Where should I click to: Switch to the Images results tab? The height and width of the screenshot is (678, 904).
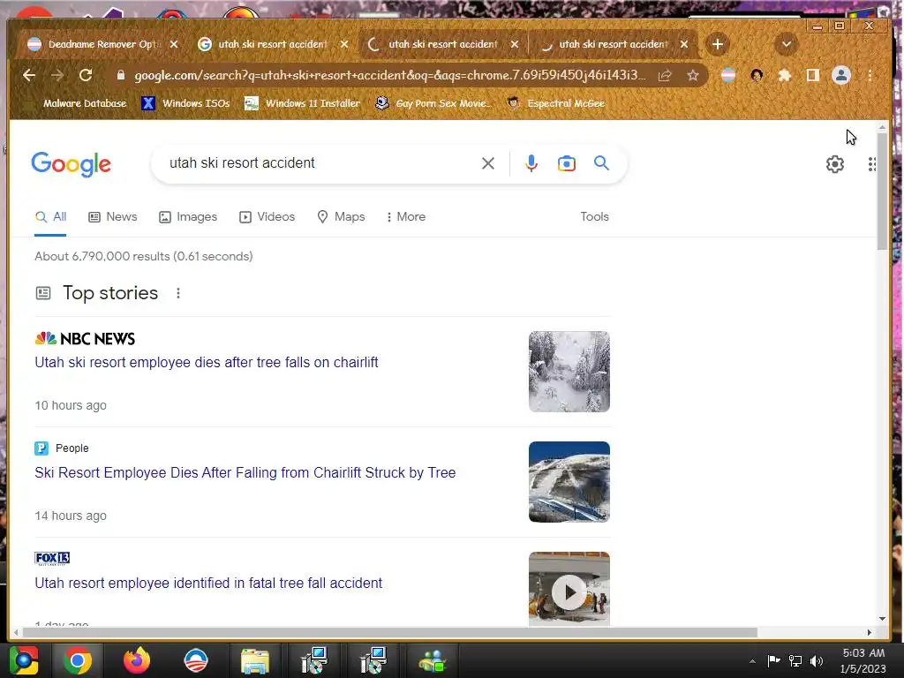pyautogui.click(x=189, y=217)
